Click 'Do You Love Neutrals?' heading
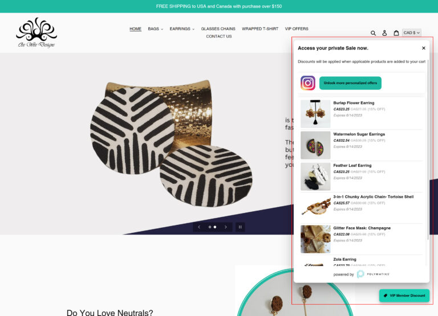The image size is (438, 316). pos(109,313)
